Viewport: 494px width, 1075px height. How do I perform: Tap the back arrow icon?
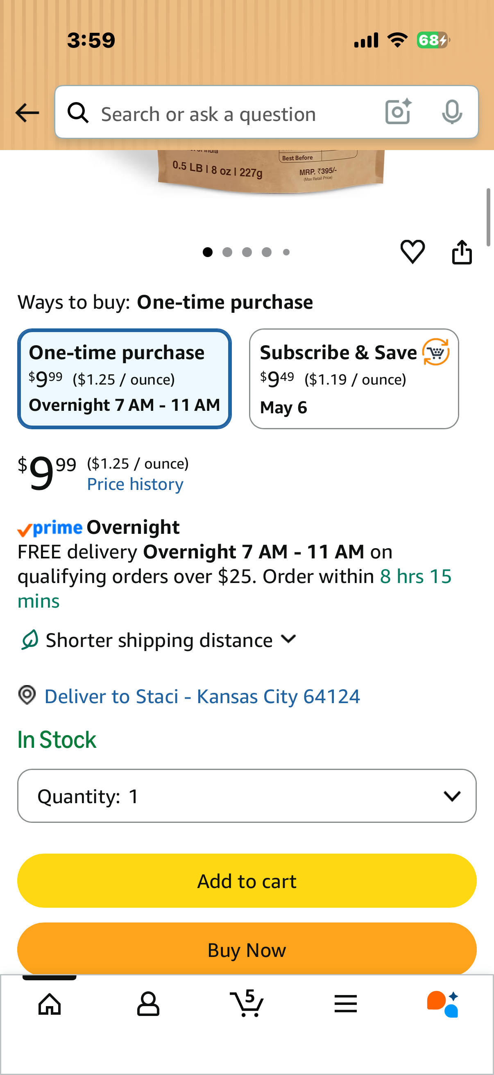tap(27, 113)
